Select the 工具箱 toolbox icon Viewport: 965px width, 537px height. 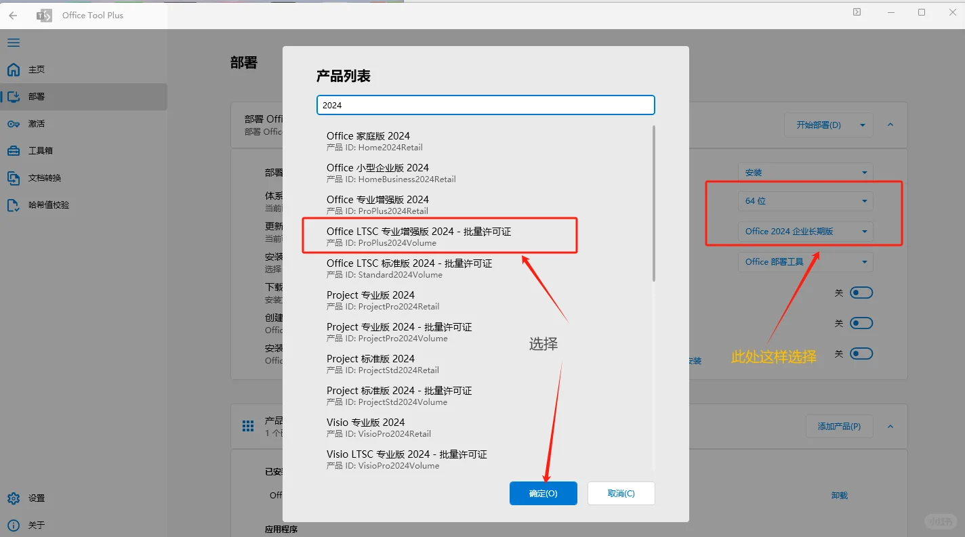pos(14,150)
